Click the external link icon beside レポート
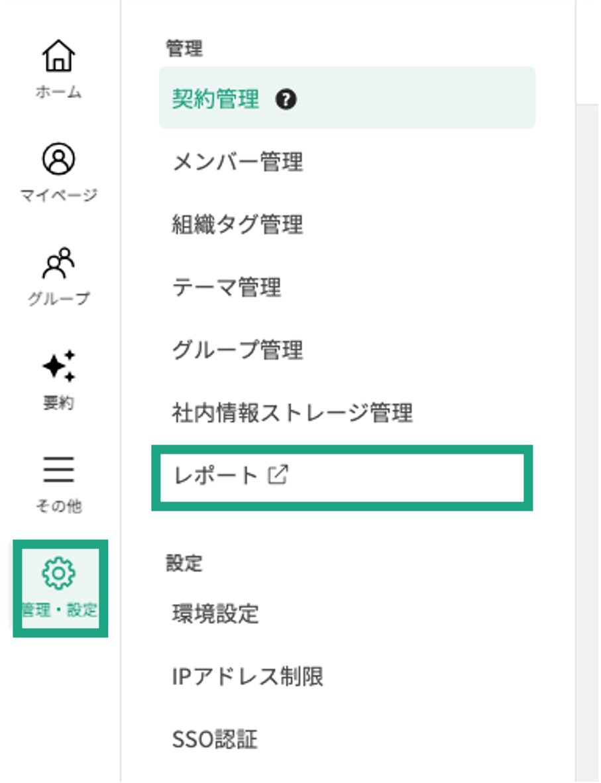The image size is (601, 783). point(278,475)
